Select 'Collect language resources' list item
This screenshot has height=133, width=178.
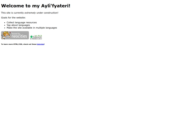pyautogui.click(x=22, y=23)
